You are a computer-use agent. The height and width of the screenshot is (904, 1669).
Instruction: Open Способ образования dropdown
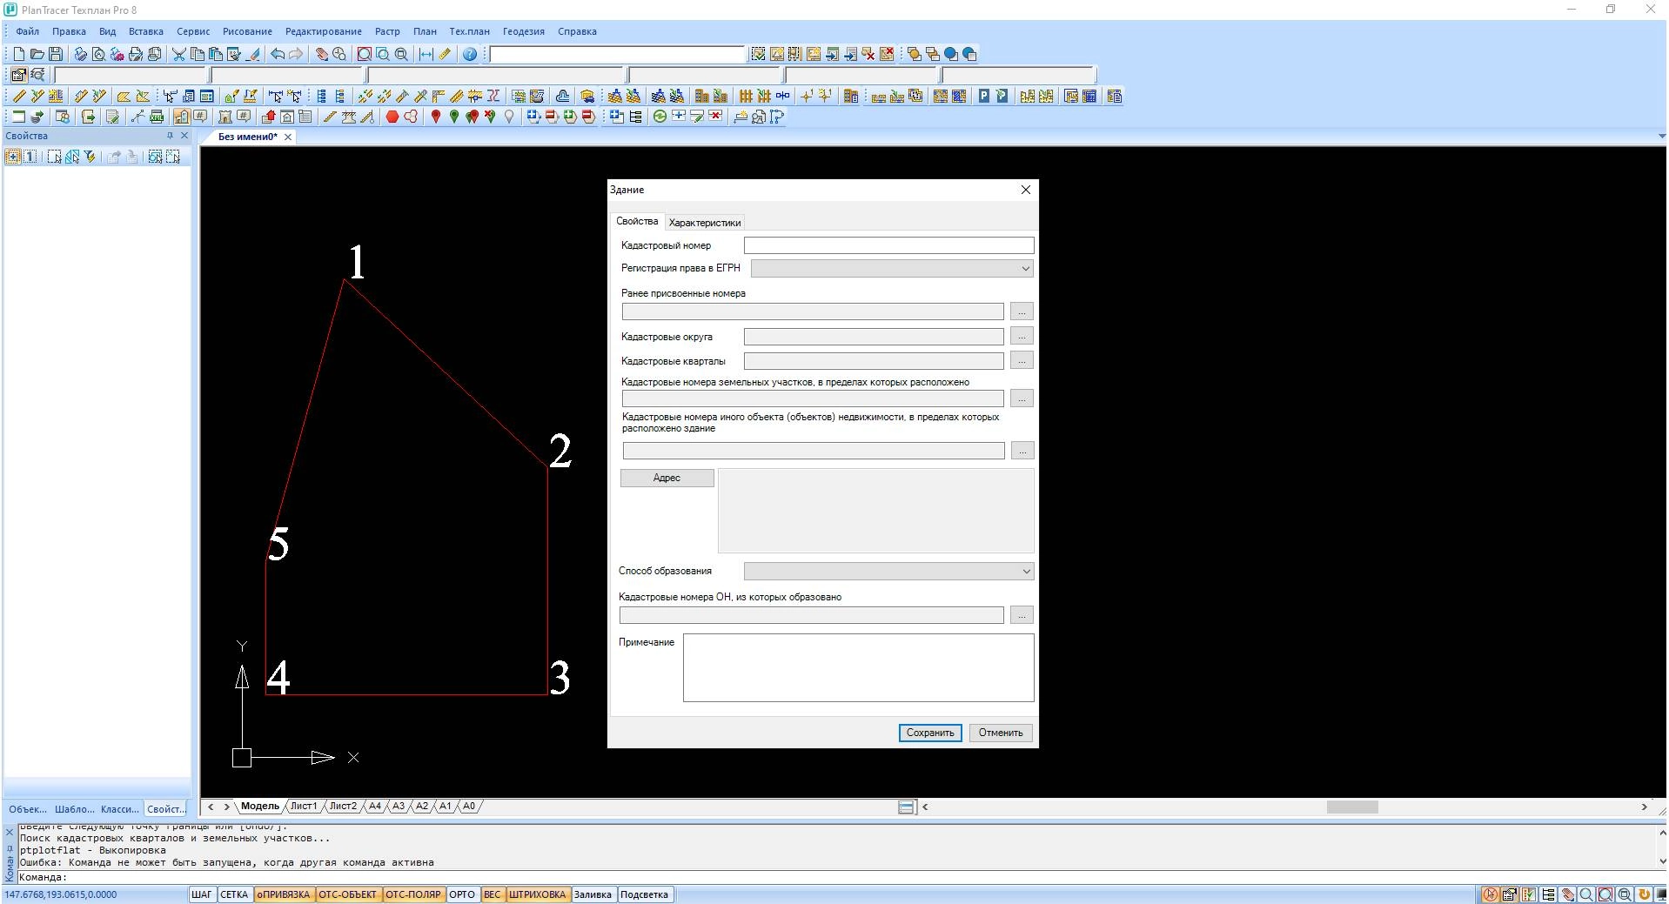point(889,572)
